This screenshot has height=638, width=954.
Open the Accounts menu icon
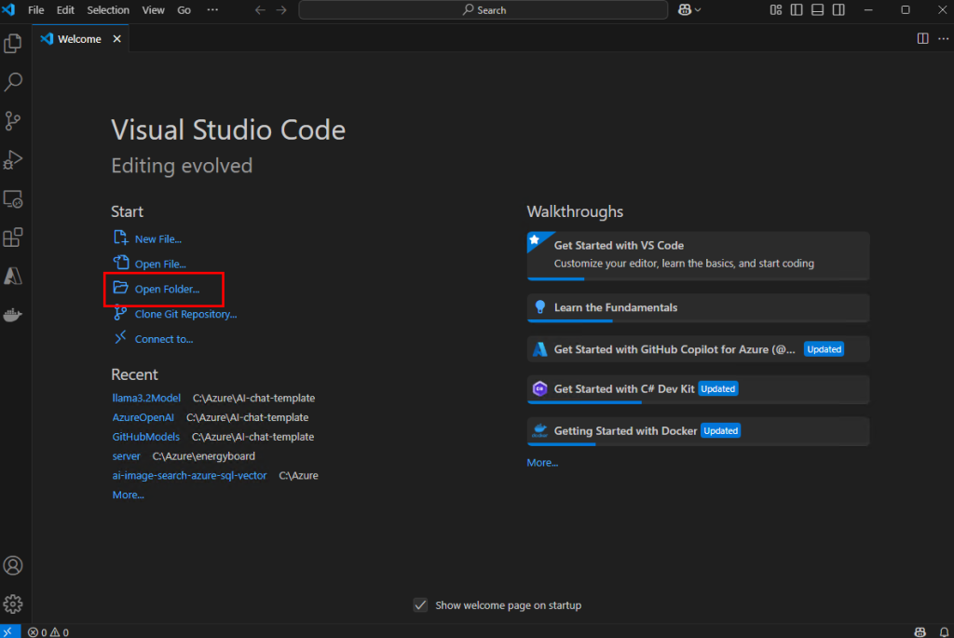(13, 565)
